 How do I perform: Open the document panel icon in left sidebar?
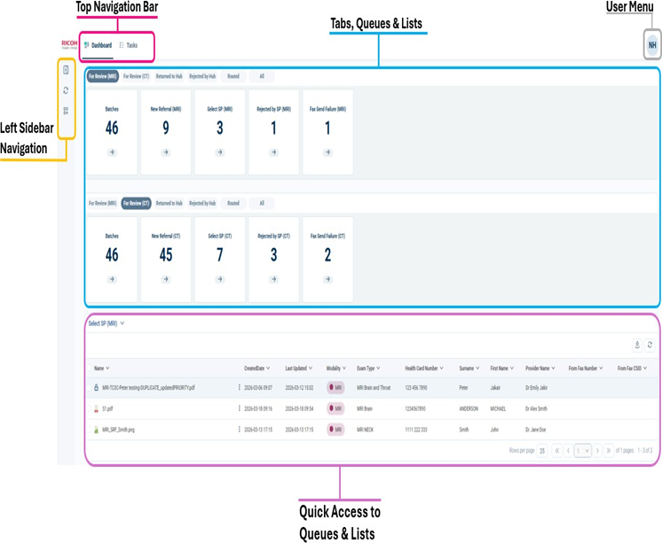(x=66, y=70)
